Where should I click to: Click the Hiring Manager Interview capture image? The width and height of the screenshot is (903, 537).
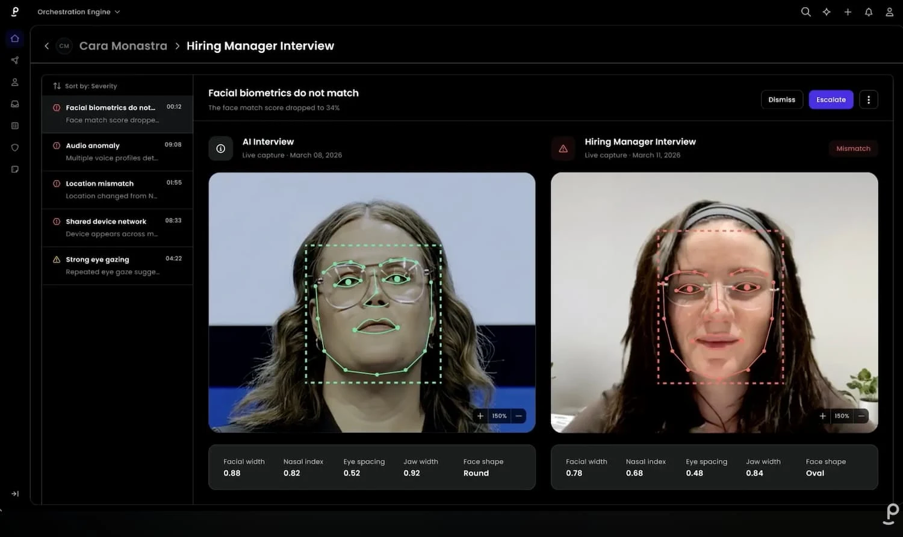(x=715, y=303)
